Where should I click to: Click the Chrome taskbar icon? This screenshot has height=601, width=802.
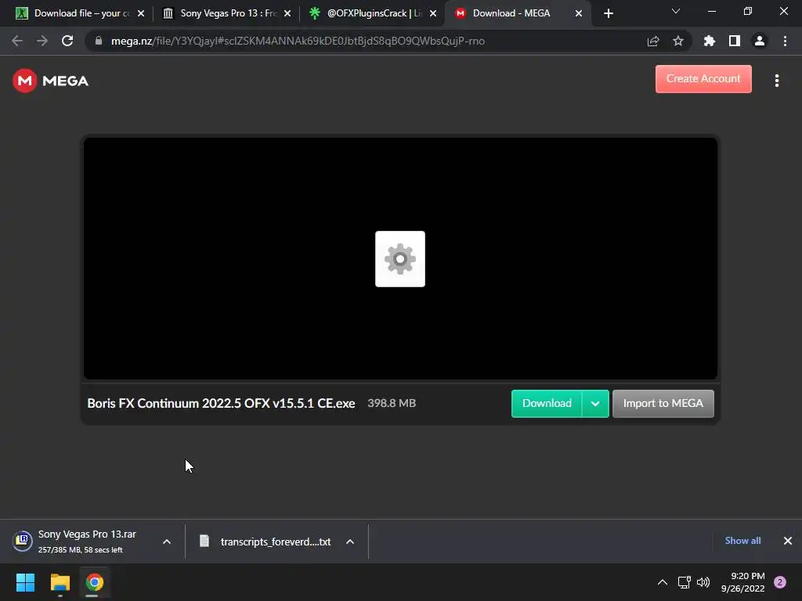tap(94, 582)
